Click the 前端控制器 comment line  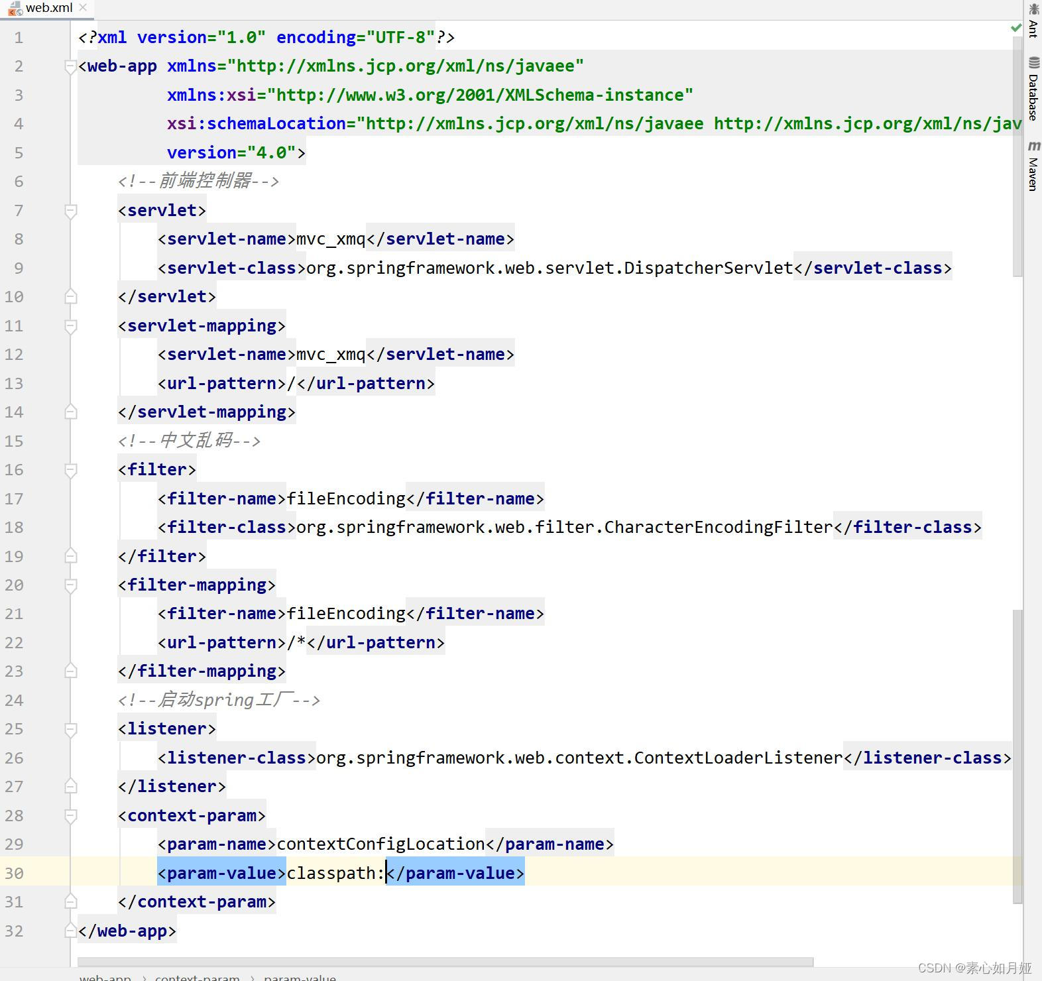pyautogui.click(x=198, y=181)
